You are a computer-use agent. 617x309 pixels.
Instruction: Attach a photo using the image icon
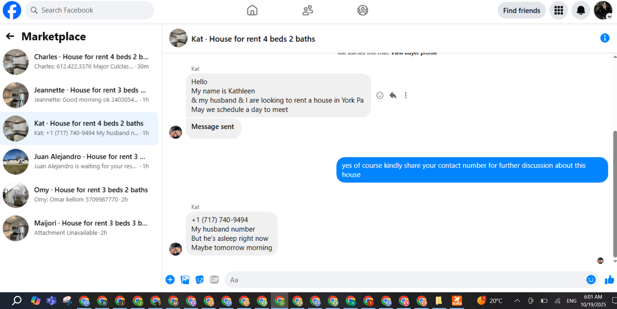tap(185, 280)
